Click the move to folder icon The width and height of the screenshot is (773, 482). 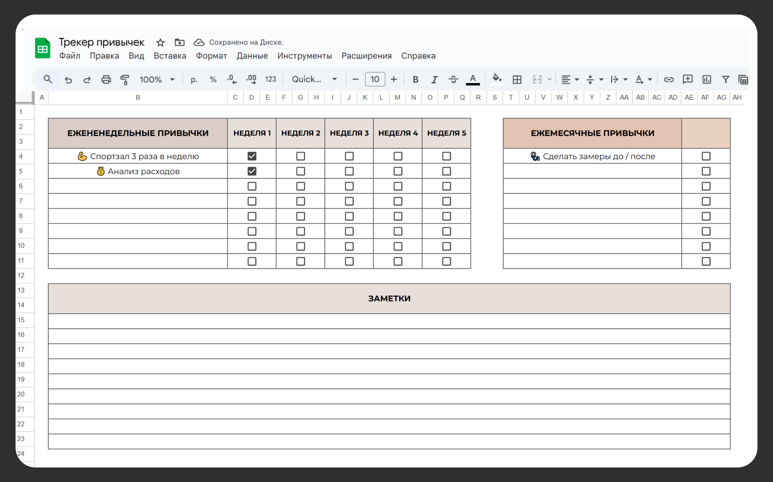(179, 42)
